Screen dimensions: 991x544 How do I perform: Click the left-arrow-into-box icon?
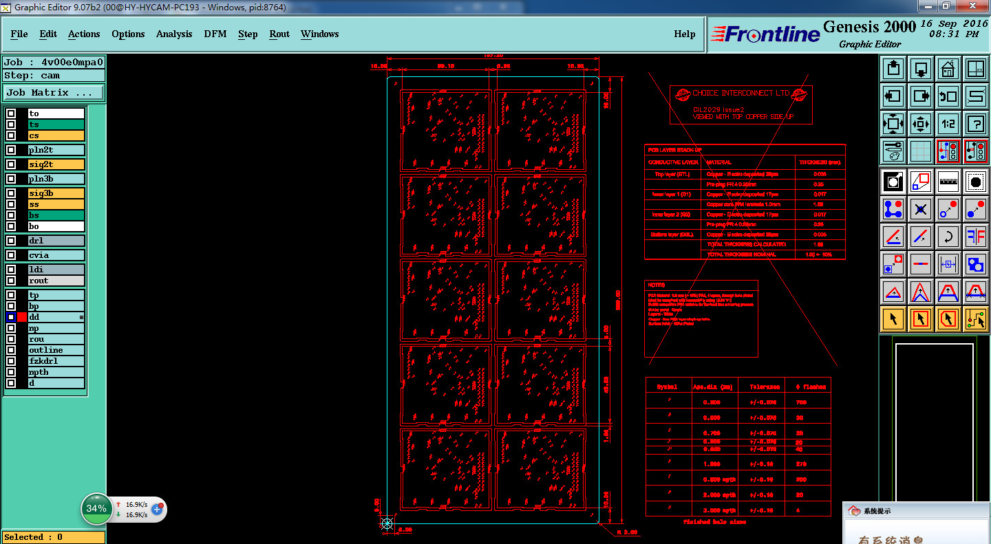[x=893, y=96]
